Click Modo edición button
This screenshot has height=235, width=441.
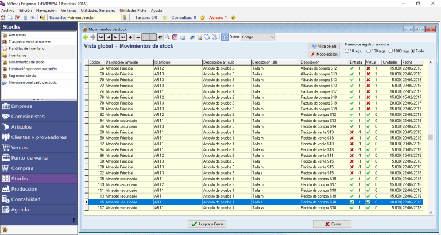coord(324,54)
